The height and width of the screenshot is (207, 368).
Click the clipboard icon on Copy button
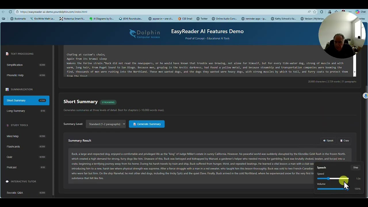(x=341, y=141)
